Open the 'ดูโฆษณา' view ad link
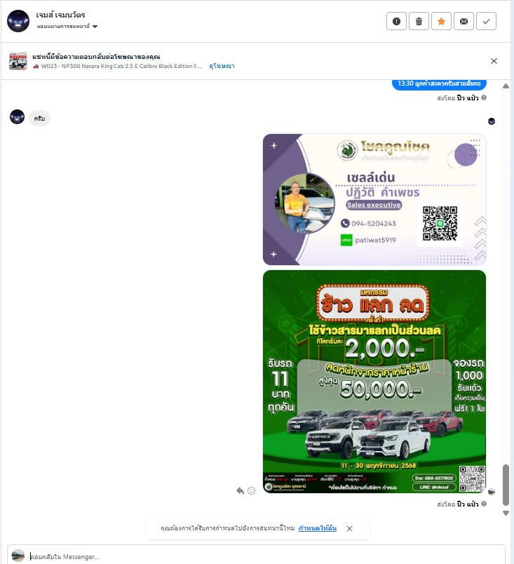 point(222,66)
